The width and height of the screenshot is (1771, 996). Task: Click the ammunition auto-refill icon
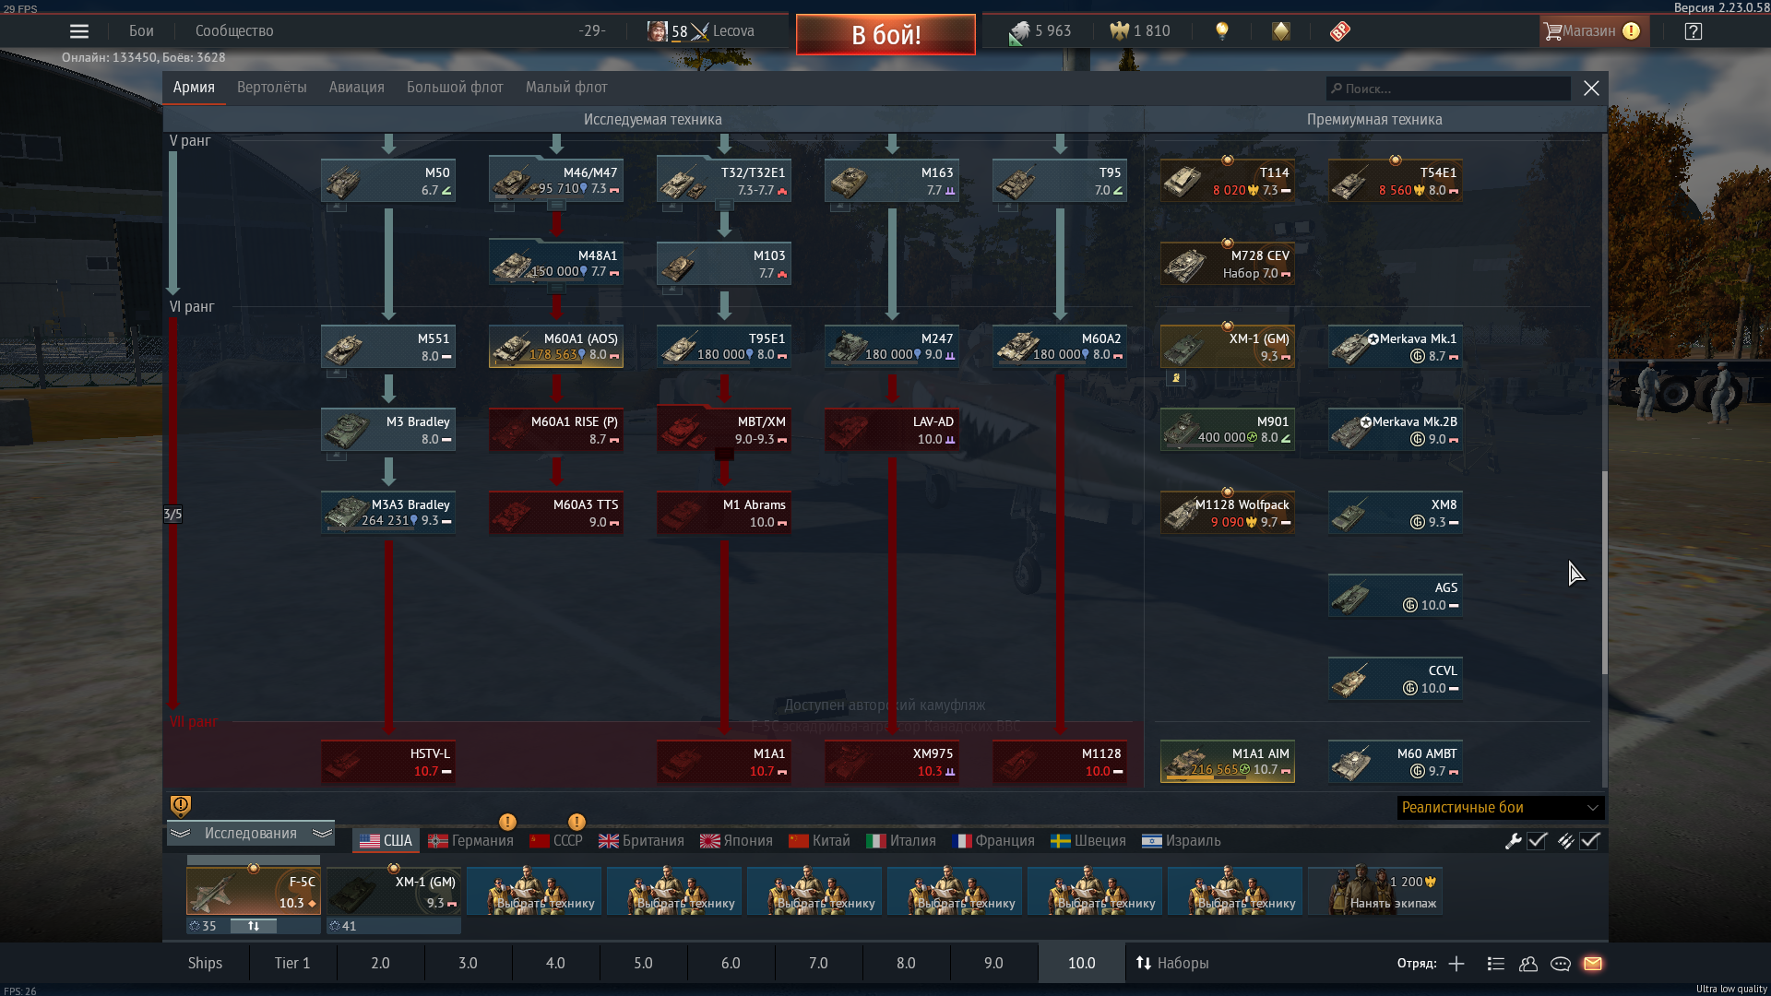[x=1566, y=841]
